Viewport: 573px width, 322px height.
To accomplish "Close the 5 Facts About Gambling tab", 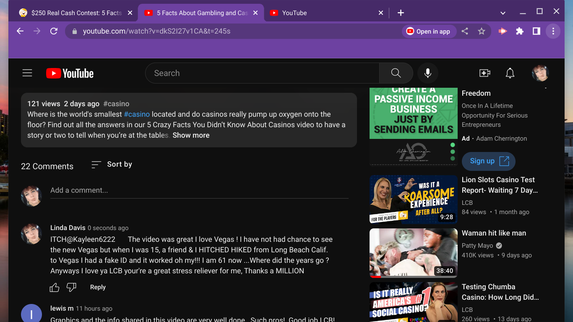I will click(255, 13).
